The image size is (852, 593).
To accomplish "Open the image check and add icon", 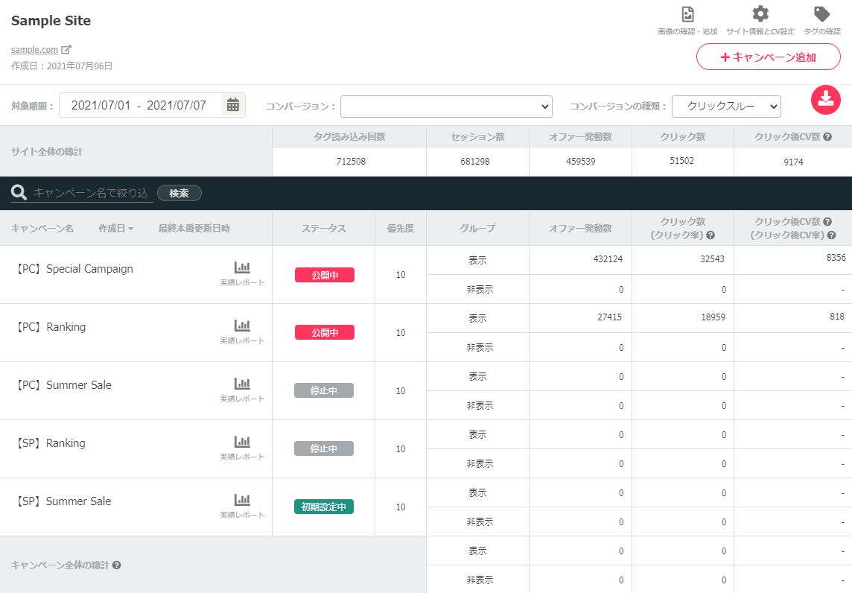I will coord(687,15).
